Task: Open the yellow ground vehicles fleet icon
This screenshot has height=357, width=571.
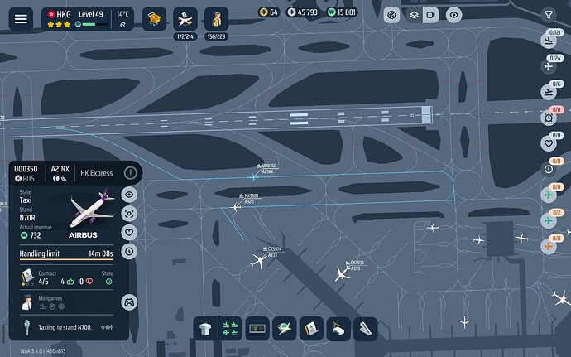Action: 154,17
